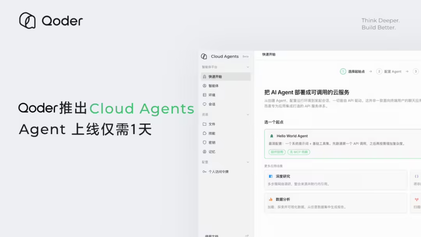The width and height of the screenshot is (421, 237).
Task: Click the 深度研究 blue icon
Action: pyautogui.click(x=271, y=176)
